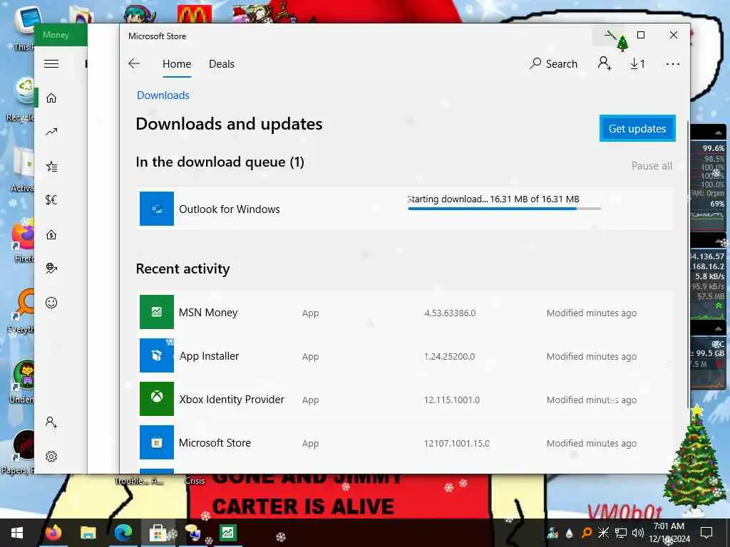Image resolution: width=730 pixels, height=547 pixels.
Task: Open the Windows Start menu
Action: pos(17,533)
